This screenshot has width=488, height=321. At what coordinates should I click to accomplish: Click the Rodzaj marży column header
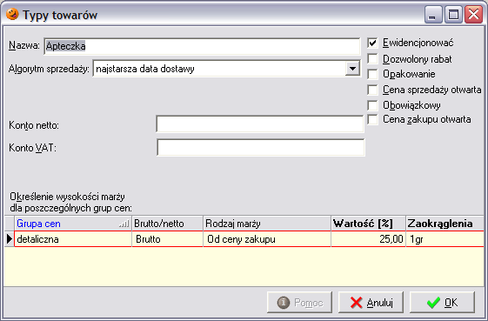click(267, 224)
